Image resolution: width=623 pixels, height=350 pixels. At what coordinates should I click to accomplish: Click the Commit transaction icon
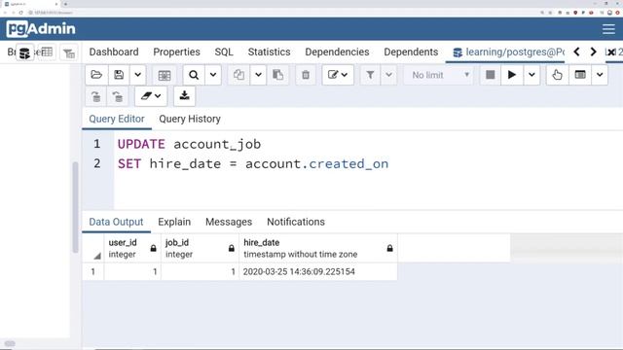point(95,96)
